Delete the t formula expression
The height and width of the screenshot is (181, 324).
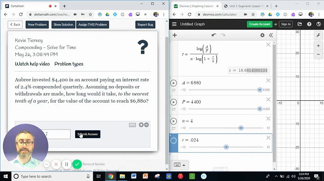[268, 45]
